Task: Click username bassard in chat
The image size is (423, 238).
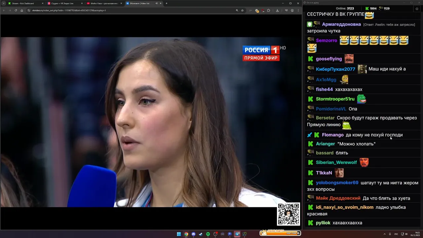Action: click(325, 153)
